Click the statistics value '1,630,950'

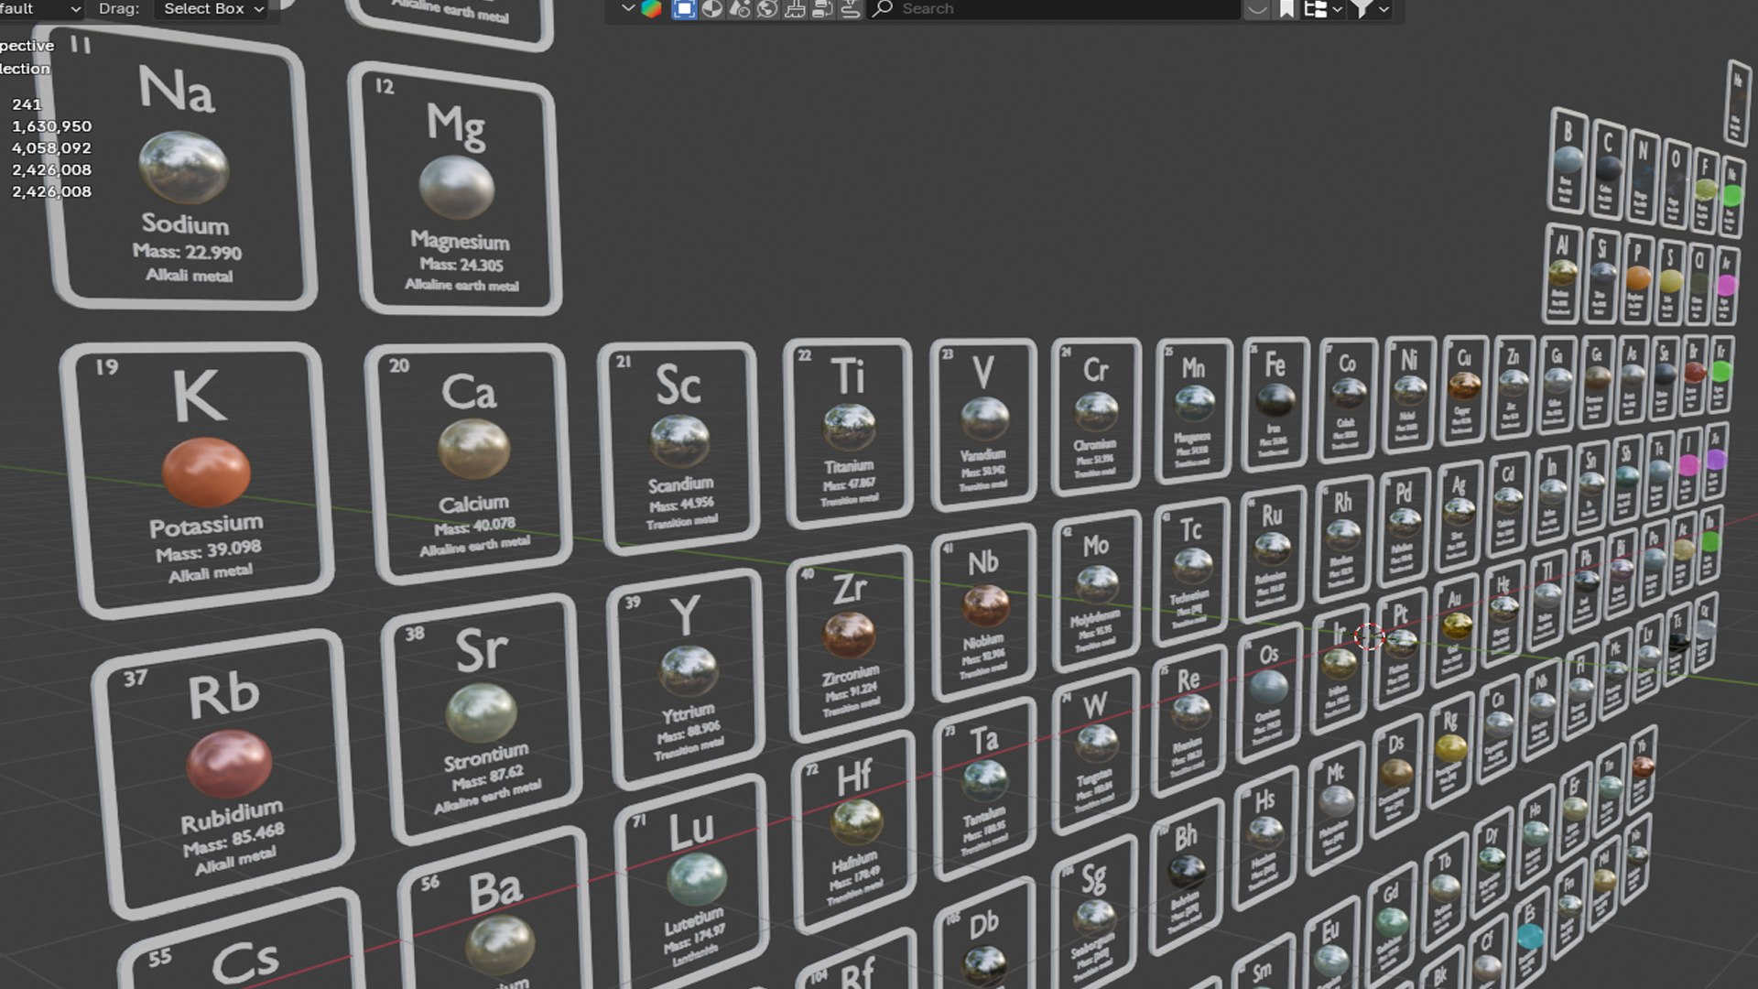(x=51, y=126)
